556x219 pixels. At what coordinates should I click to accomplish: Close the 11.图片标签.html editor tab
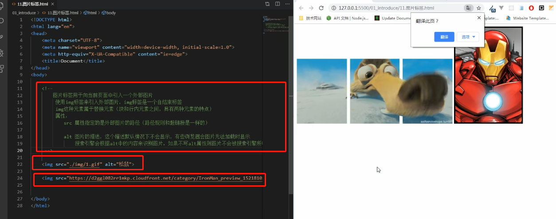[x=53, y=4]
